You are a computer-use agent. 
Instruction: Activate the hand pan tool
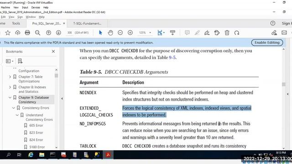110,33
